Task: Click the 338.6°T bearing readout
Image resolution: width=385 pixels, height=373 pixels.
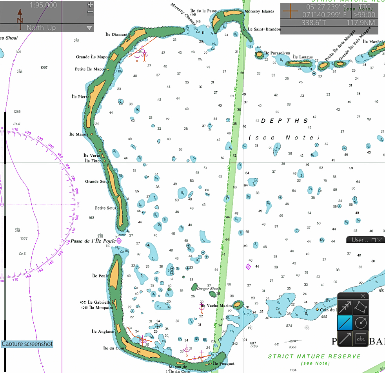Action: [x=314, y=23]
